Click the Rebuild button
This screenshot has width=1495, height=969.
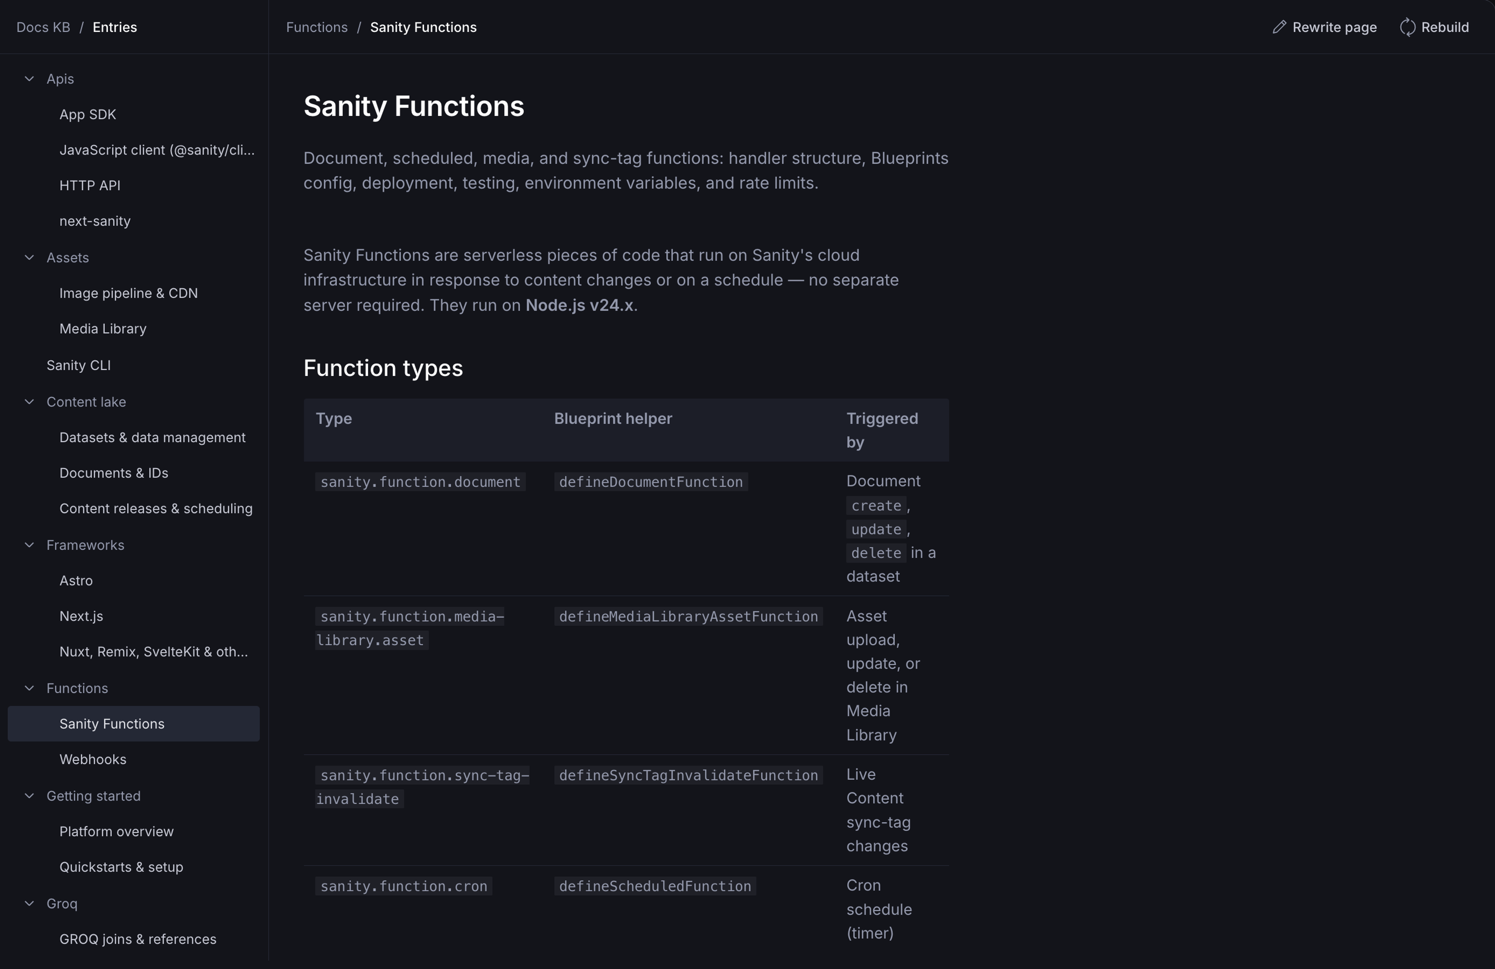[x=1434, y=27]
